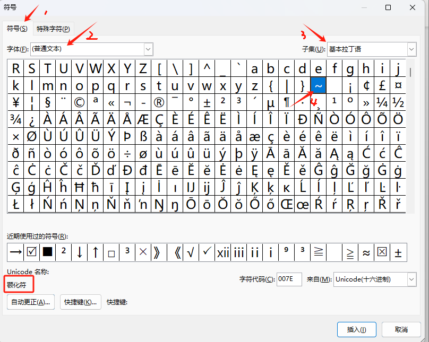Expand the 子集 subset dropdown

pyautogui.click(x=411, y=49)
